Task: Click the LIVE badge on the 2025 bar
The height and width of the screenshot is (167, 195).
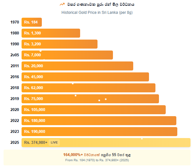Action: tap(54, 142)
